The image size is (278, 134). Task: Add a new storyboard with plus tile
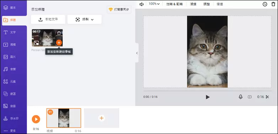tap(102, 118)
